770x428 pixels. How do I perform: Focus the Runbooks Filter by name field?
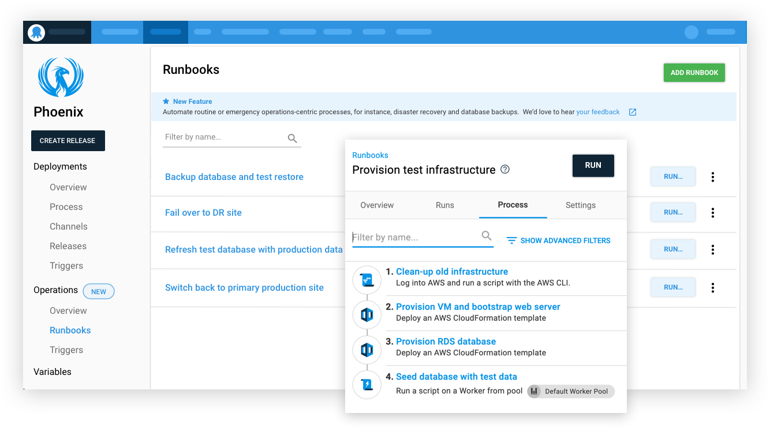point(232,138)
